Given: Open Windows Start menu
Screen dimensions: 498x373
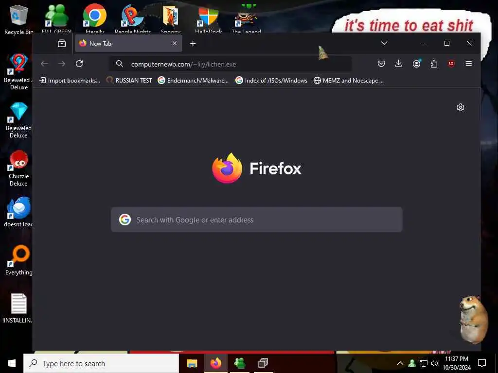Looking at the screenshot, I should pyautogui.click(x=12, y=363).
